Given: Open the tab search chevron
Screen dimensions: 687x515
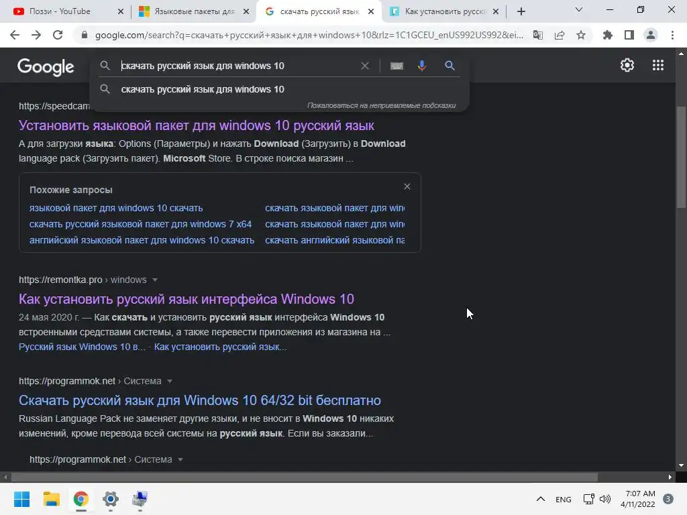Looking at the screenshot, I should click(x=579, y=9).
